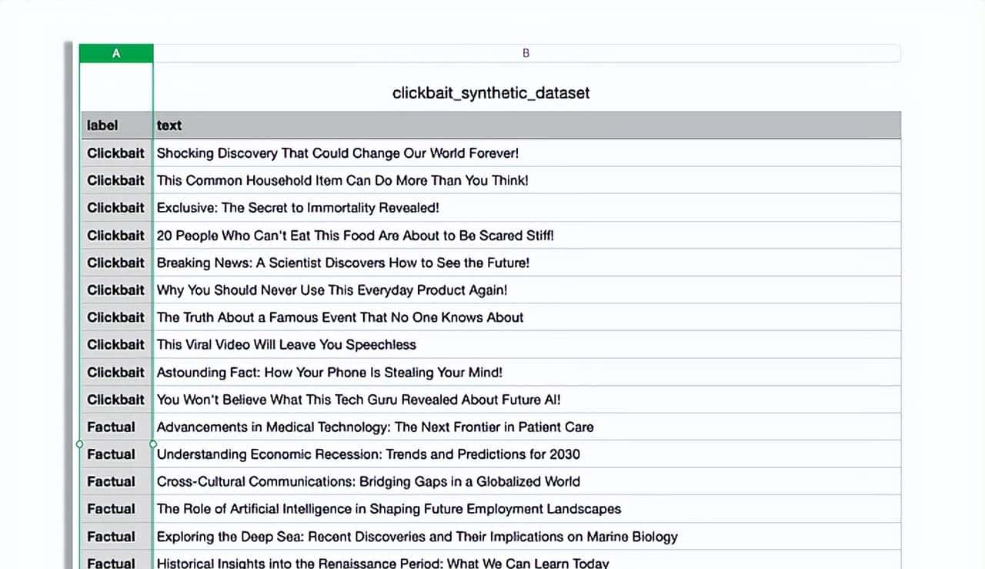Select the "Shocking Discovery" headline cell
The width and height of the screenshot is (985, 569).
[338, 153]
